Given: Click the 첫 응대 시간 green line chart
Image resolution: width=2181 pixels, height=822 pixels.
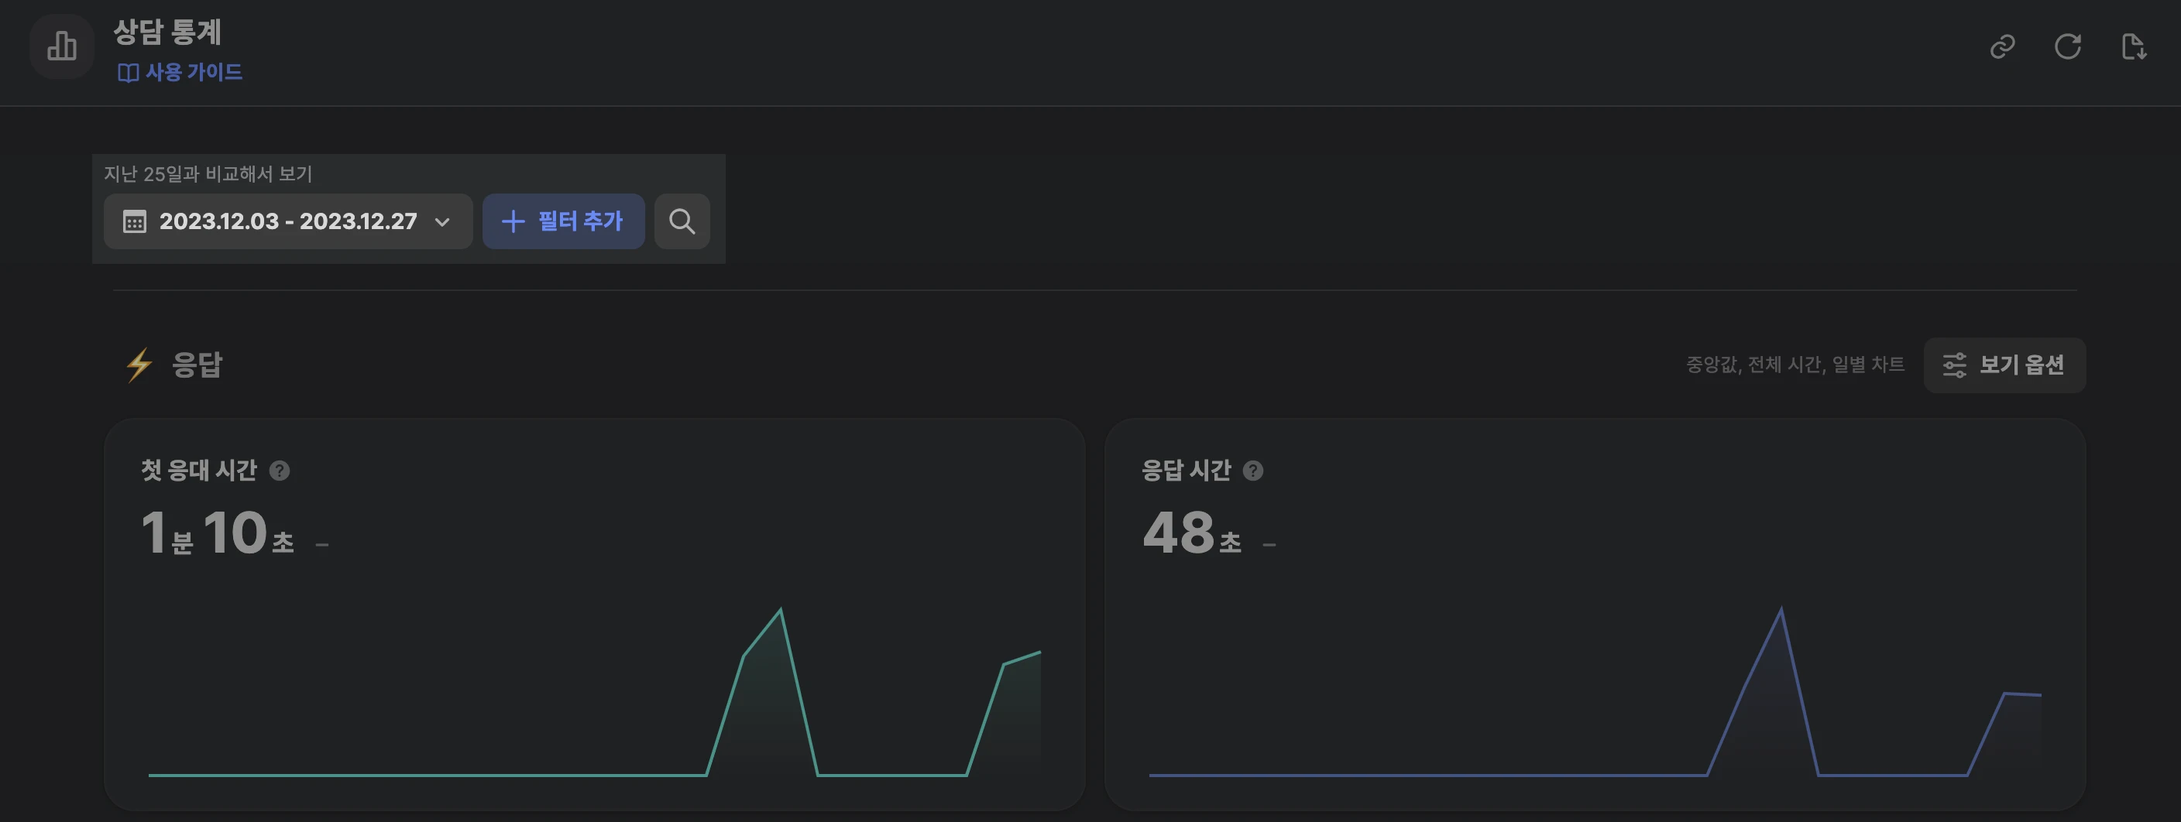Looking at the screenshot, I should (x=594, y=692).
